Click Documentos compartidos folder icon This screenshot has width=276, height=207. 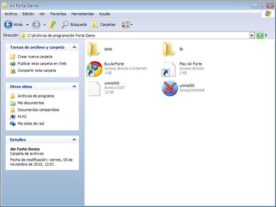tap(13, 110)
